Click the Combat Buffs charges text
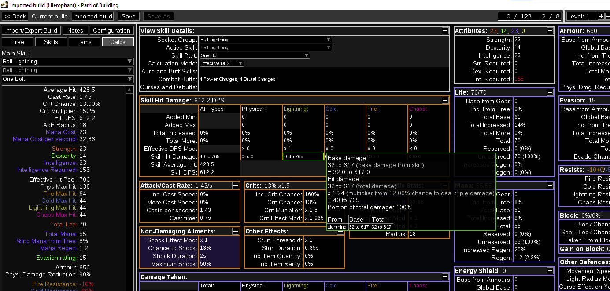Screen dimensions: 610x291 pos(237,79)
